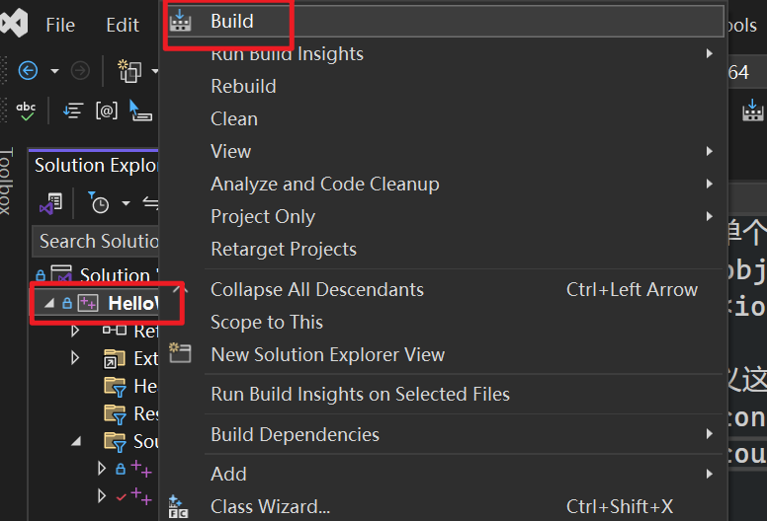Click the indent lines toolbar icon
The height and width of the screenshot is (521, 767).
pos(73,111)
